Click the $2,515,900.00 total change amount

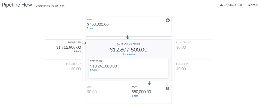point(233,5)
